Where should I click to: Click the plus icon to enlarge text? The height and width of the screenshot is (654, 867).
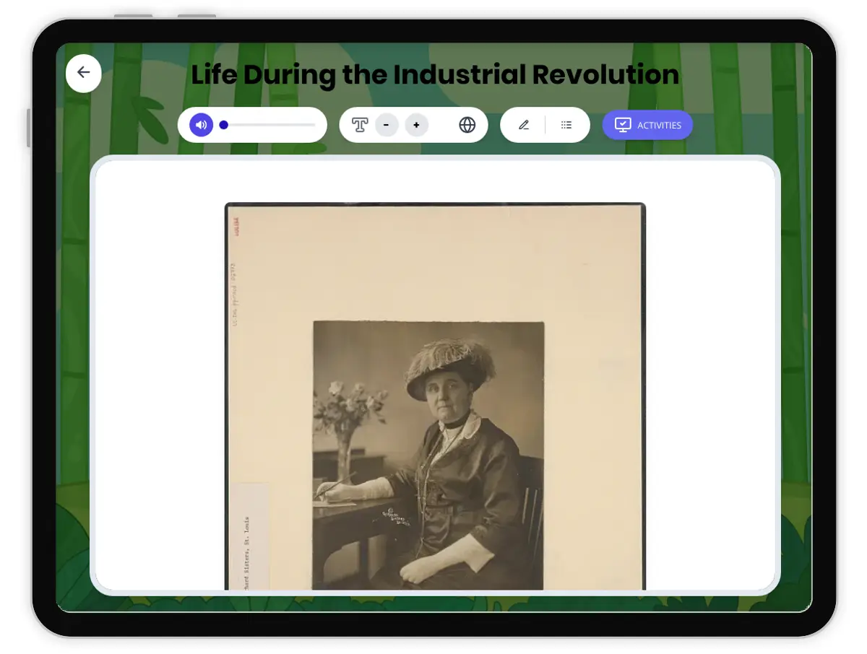point(416,124)
